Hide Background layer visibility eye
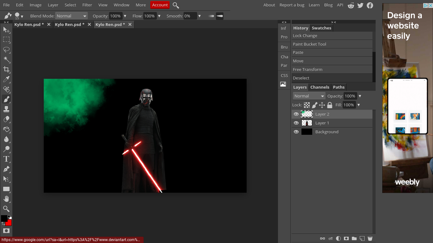This screenshot has height=243, width=433. (296, 132)
